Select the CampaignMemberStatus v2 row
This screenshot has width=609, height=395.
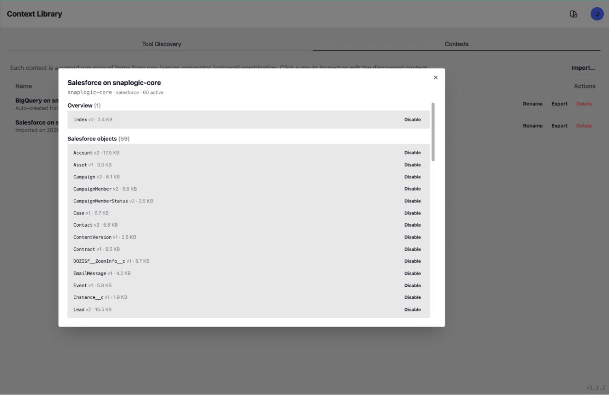coord(248,201)
